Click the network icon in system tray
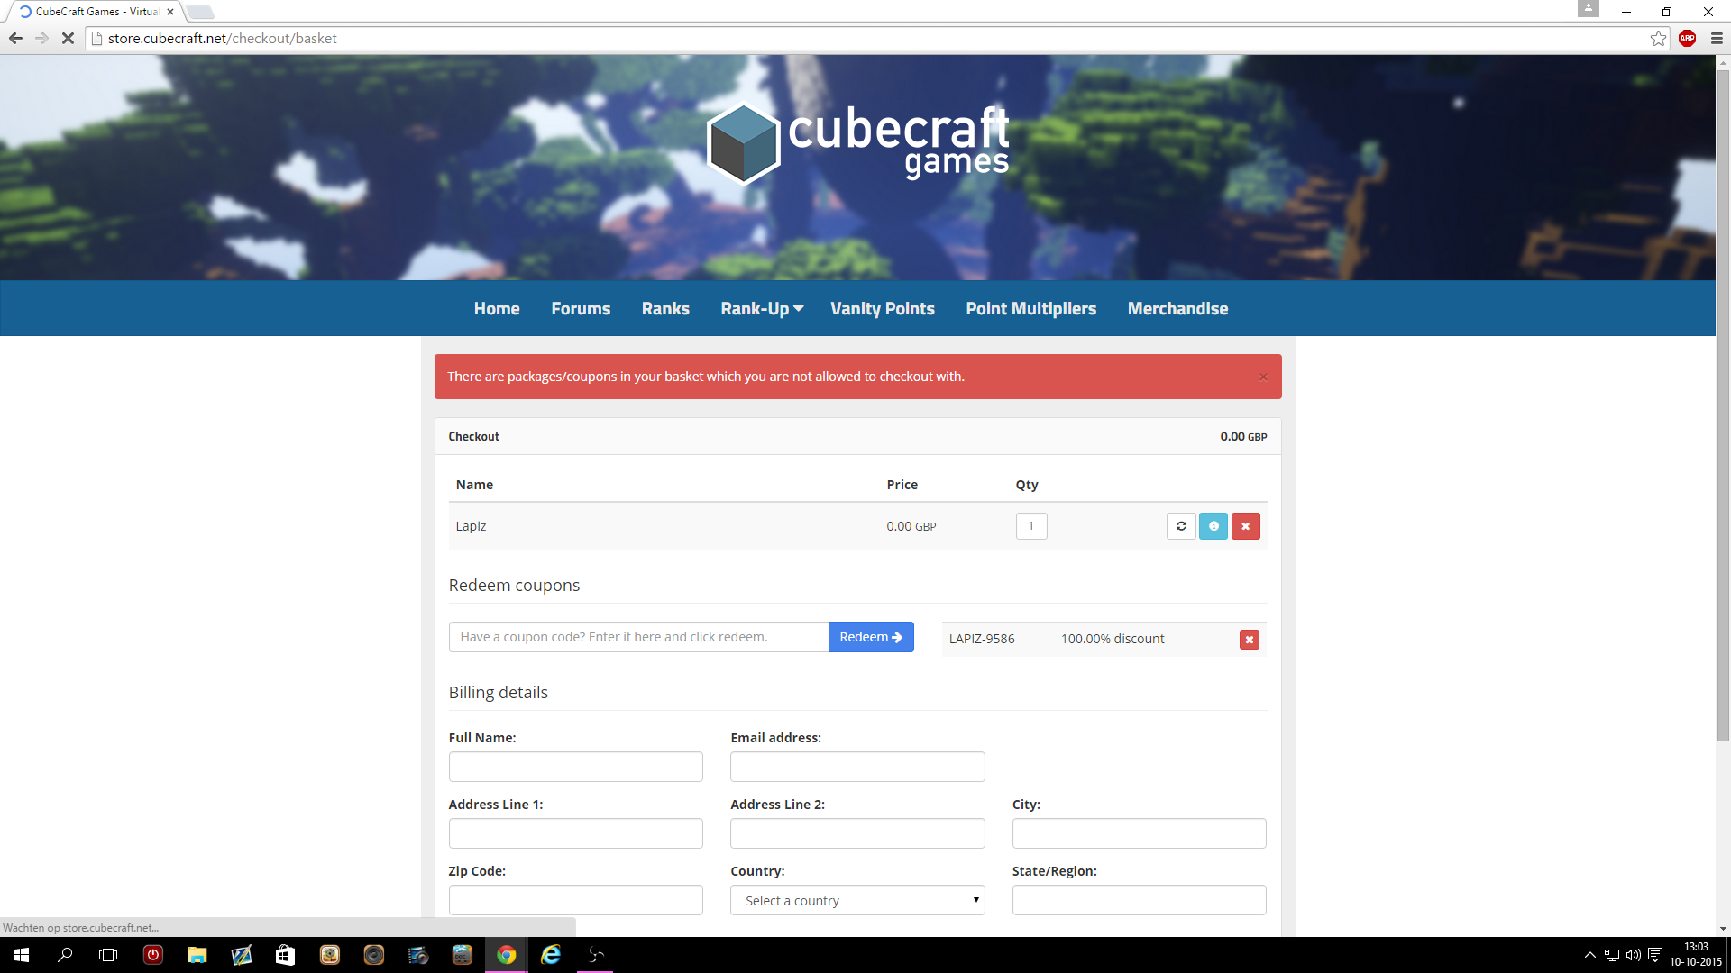Viewport: 1731px width, 973px height. point(1612,955)
